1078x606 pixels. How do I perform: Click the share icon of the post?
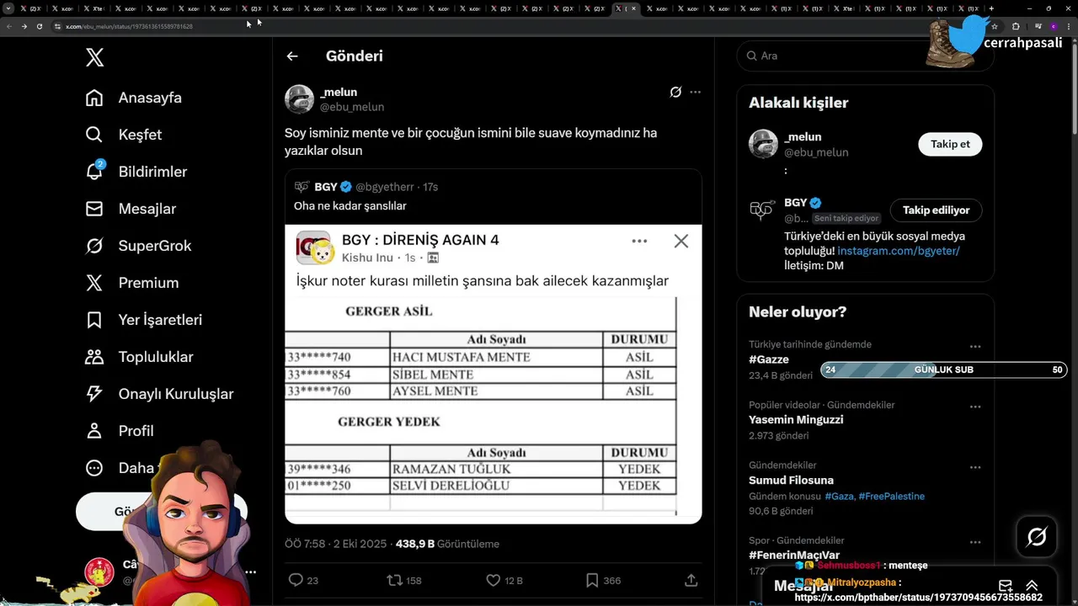691,580
